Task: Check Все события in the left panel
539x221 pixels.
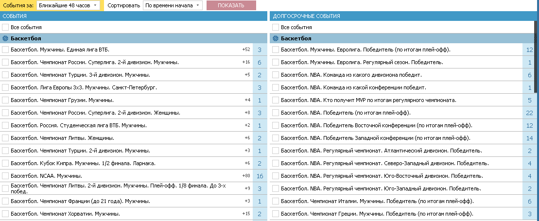Action: click(5, 27)
